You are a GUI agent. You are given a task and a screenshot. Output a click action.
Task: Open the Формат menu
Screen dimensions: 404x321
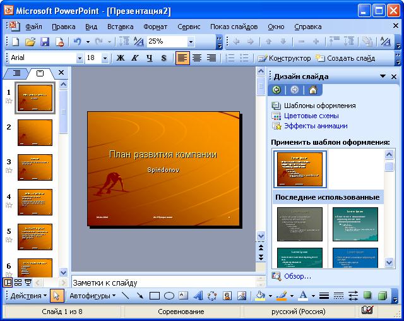155,27
